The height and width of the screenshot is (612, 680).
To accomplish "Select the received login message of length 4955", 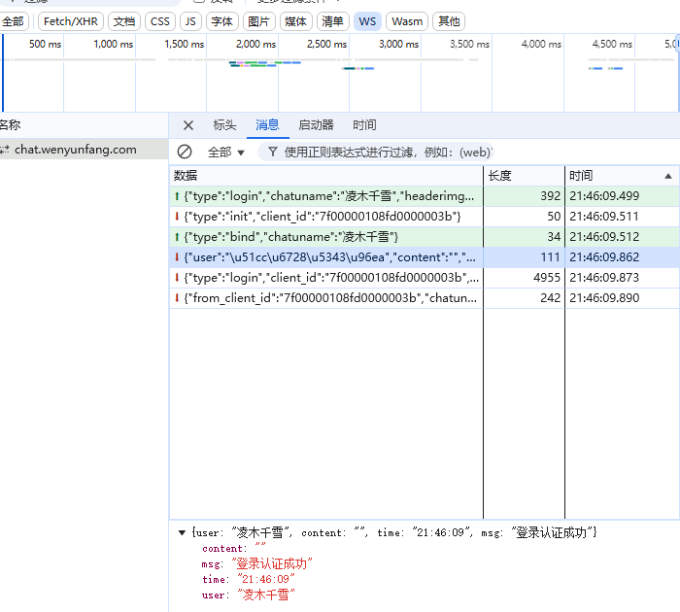I will [425, 278].
